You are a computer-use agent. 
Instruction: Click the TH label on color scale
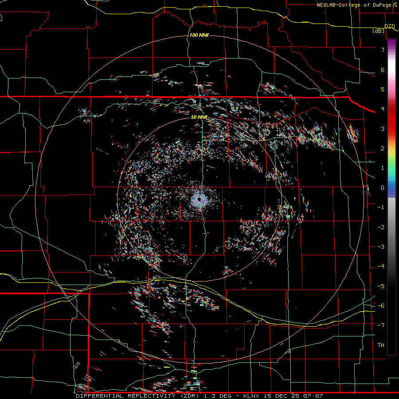tap(381, 345)
